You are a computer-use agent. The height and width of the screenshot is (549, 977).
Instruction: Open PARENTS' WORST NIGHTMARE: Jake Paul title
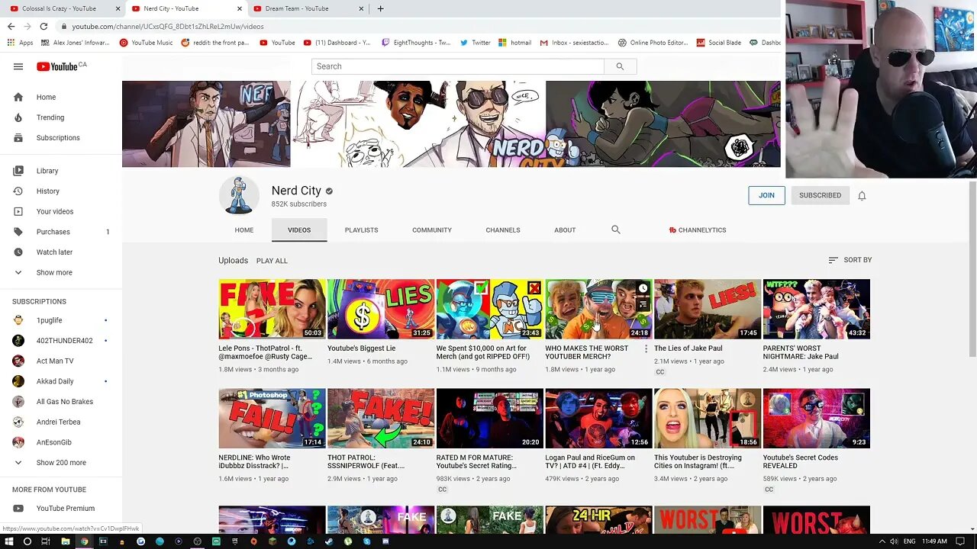click(801, 352)
